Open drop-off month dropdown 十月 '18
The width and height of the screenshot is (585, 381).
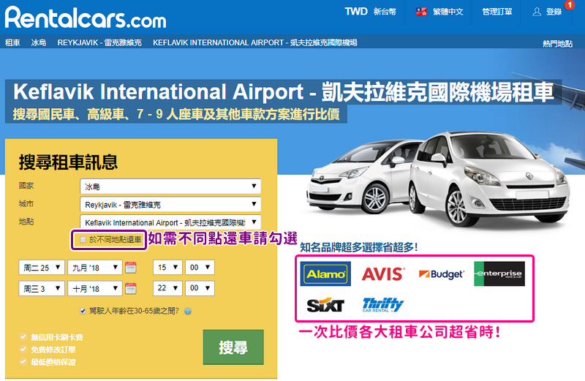tap(95, 288)
